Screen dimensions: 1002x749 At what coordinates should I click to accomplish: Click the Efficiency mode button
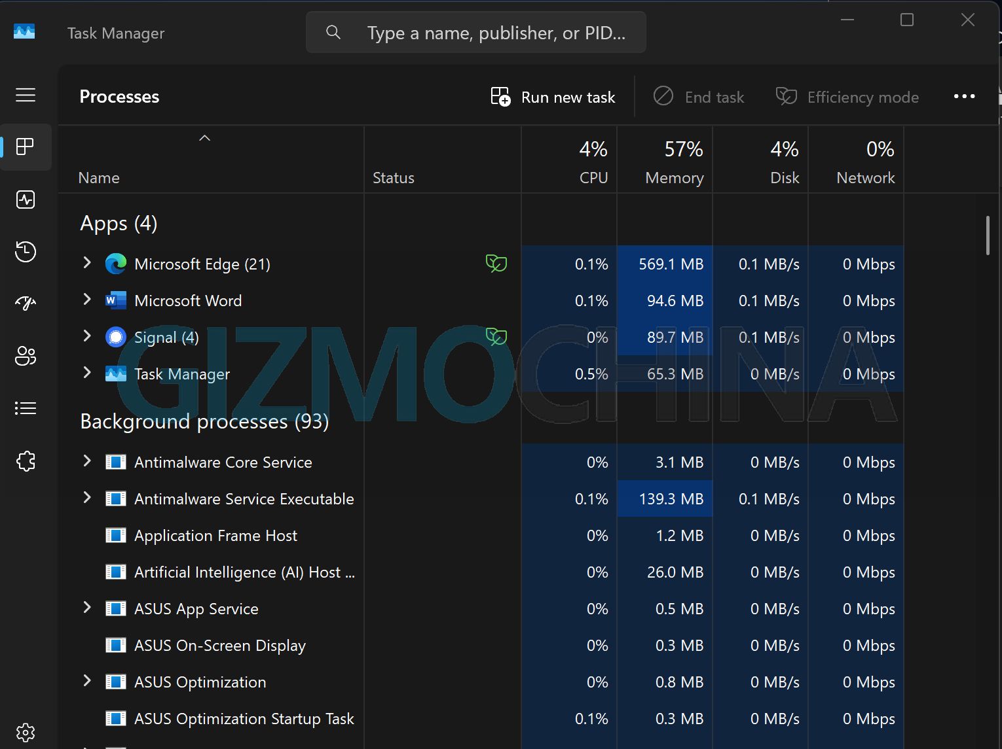coord(847,97)
